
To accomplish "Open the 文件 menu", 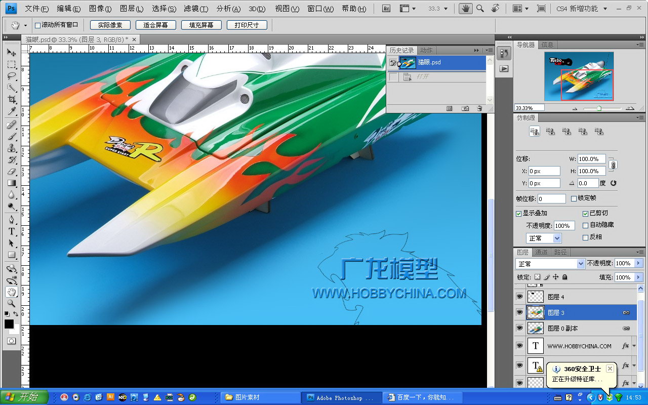I will [37, 9].
